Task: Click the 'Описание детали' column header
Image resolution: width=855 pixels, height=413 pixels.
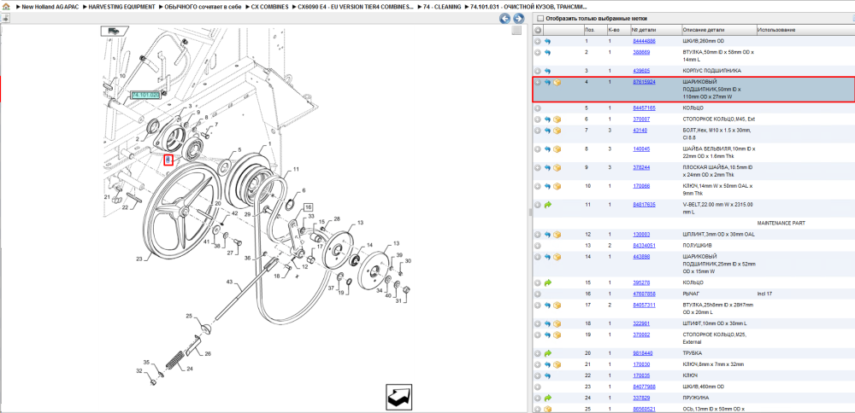Action: pyautogui.click(x=719, y=30)
